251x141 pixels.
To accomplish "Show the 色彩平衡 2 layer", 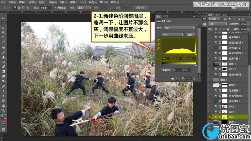I will point(209,37).
